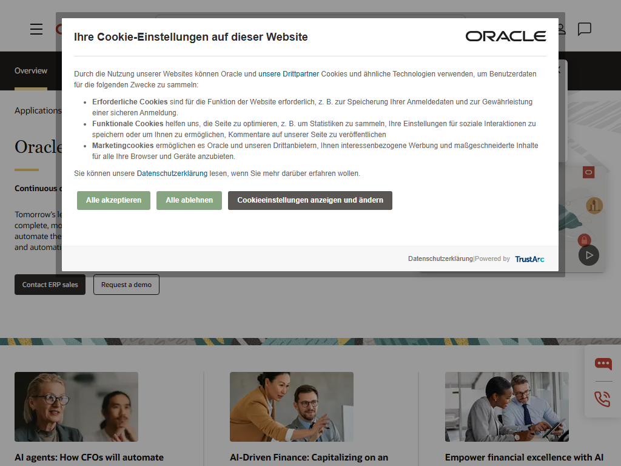
Task: Open 'AI agents: How CFOs will automate' headline
Action: click(x=89, y=458)
